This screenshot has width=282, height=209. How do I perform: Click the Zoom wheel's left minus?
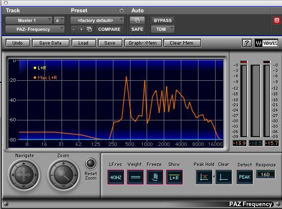(x=52, y=175)
